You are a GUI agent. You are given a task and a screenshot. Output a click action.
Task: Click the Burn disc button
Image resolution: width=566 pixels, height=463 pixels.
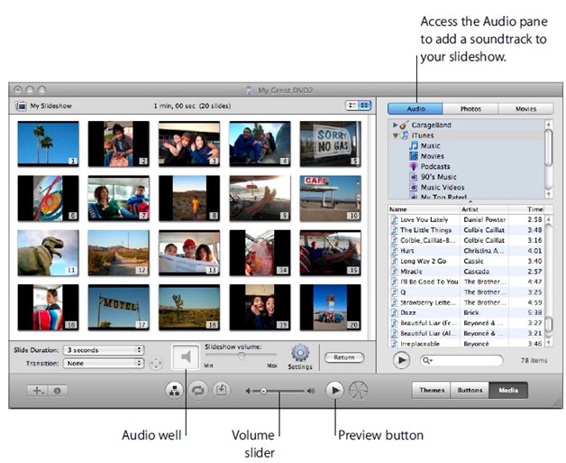click(x=358, y=391)
